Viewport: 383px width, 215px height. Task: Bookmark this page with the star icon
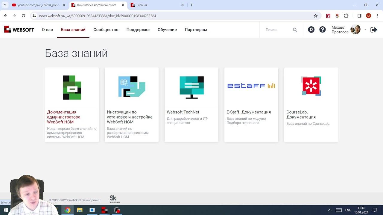315,16
